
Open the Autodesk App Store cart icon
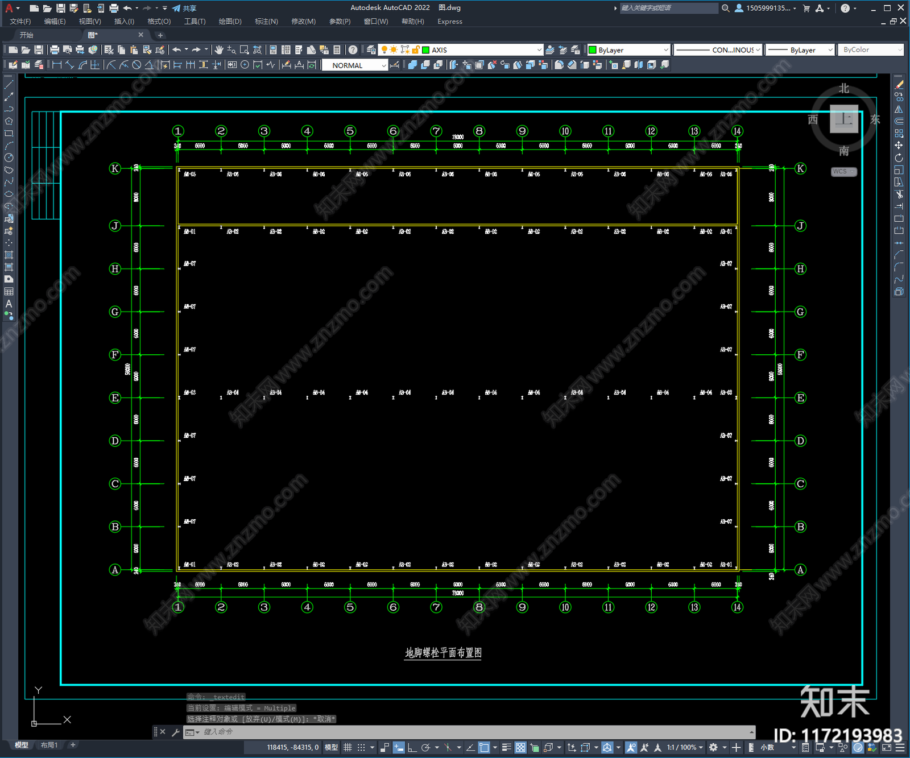coord(806,8)
